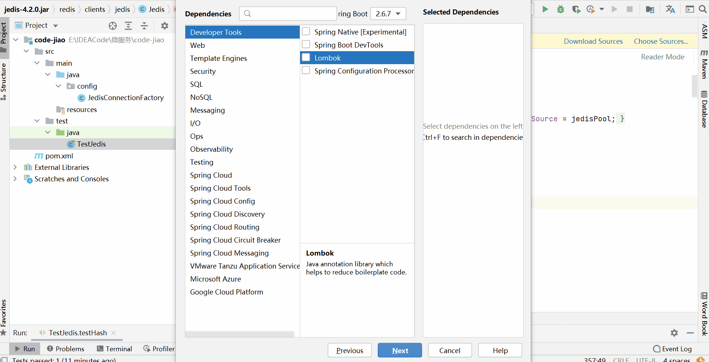This screenshot has width=709, height=362.
Task: Check Spring Configuration Processor checkbox
Action: click(306, 70)
